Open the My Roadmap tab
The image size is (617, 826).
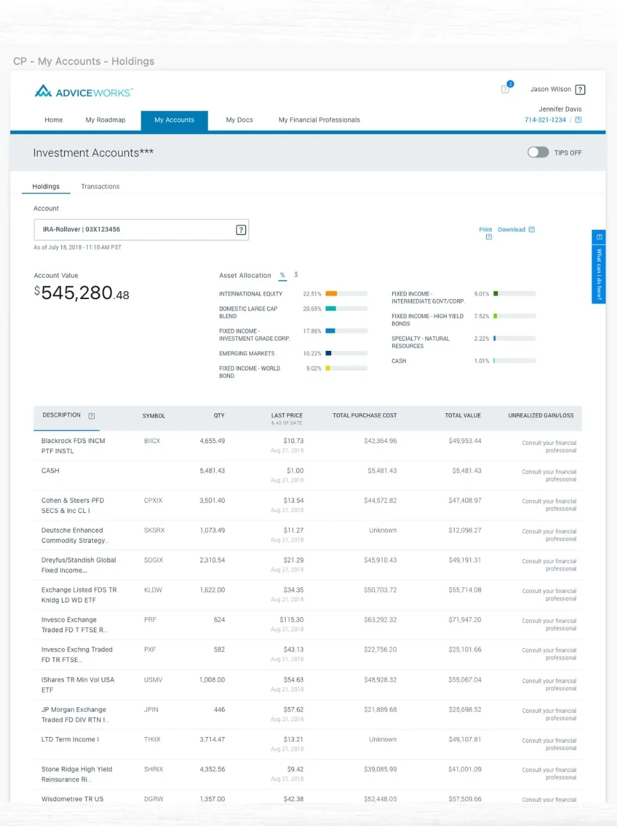coord(106,120)
